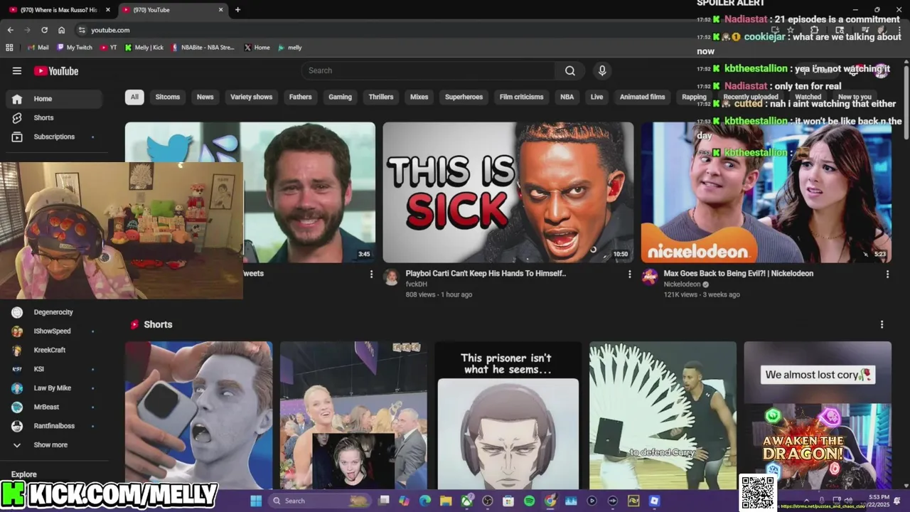The image size is (910, 512).
Task: Open the Nickelodeon Max video thumbnail
Action: coord(766,193)
